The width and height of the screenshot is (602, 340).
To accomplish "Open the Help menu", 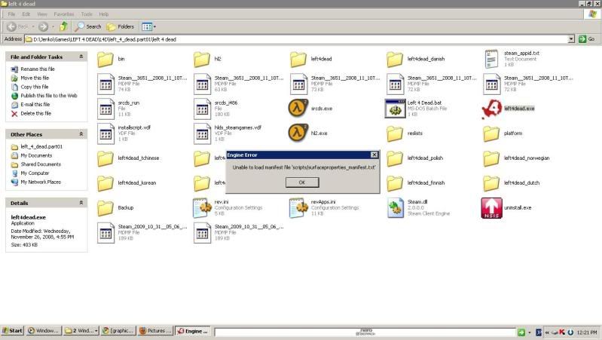I will pos(104,14).
